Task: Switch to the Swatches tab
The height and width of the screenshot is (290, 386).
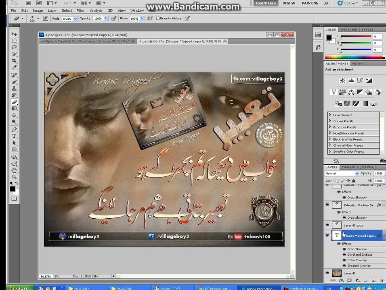Action: [349, 29]
